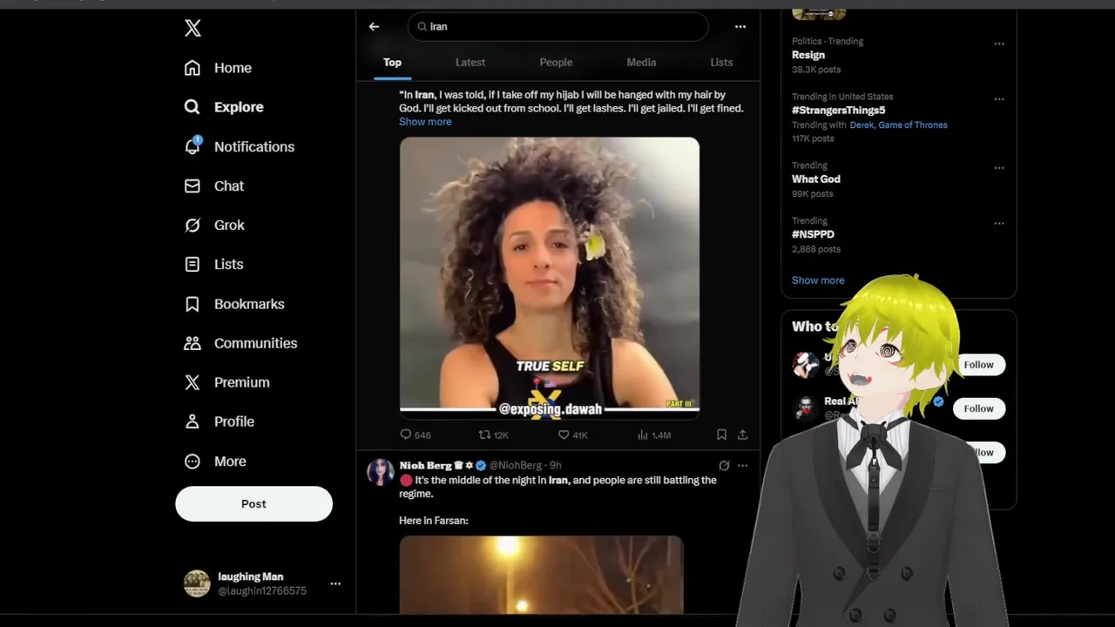Open options for #NSPPD trend
Image resolution: width=1115 pixels, height=627 pixels.
pyautogui.click(x=999, y=223)
